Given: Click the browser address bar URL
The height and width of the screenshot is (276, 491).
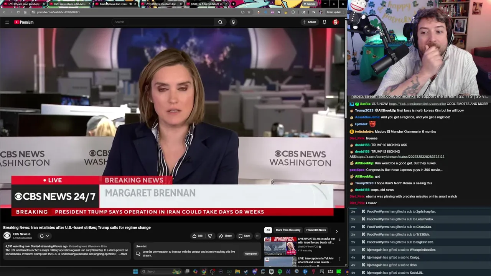Looking at the screenshot, I should click(59, 12).
